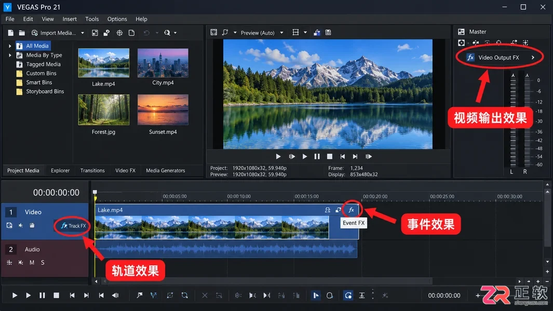This screenshot has width=553, height=311.
Task: Click the master left channel volume meter
Action: [513, 120]
